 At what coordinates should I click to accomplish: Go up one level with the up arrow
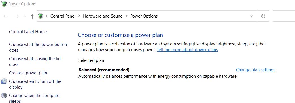(32, 16)
